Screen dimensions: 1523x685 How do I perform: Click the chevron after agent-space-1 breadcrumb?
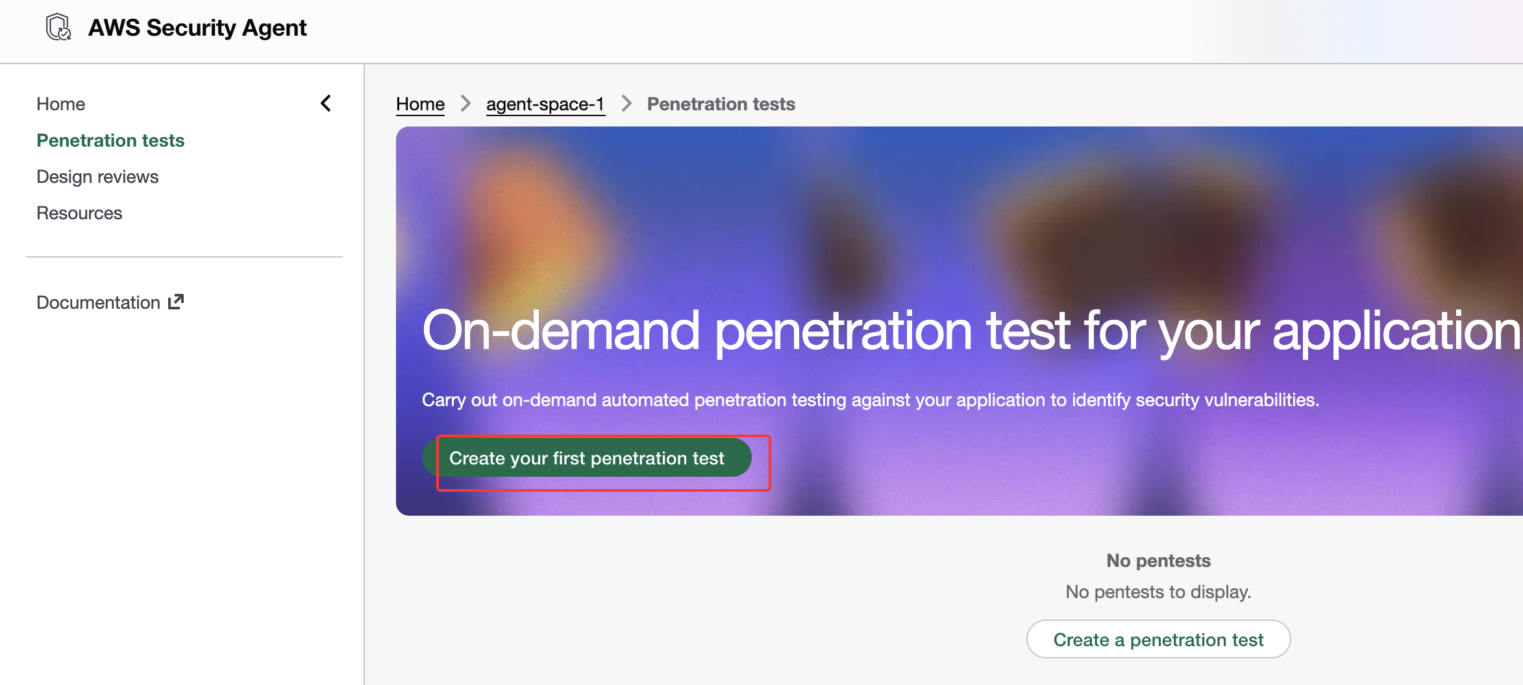pyautogui.click(x=626, y=103)
